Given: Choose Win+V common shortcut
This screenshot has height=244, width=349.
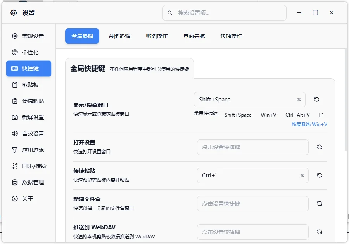Looking at the screenshot, I should click(x=268, y=115).
